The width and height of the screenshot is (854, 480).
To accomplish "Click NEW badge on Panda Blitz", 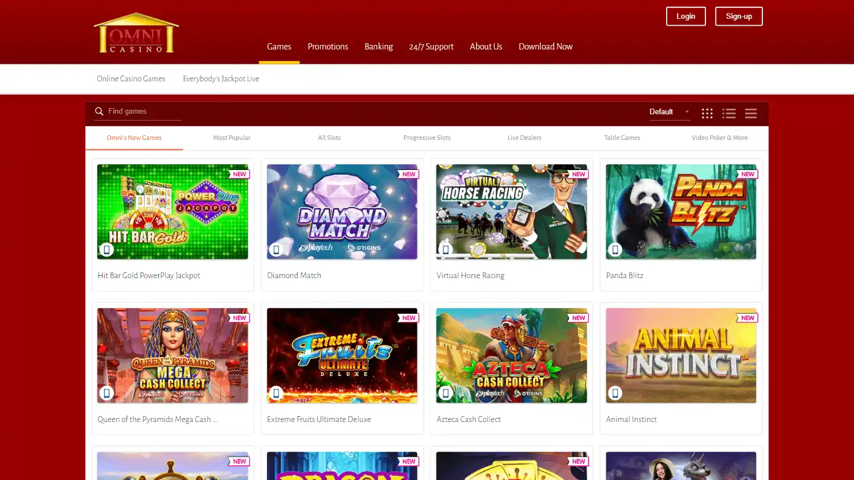I will [747, 174].
